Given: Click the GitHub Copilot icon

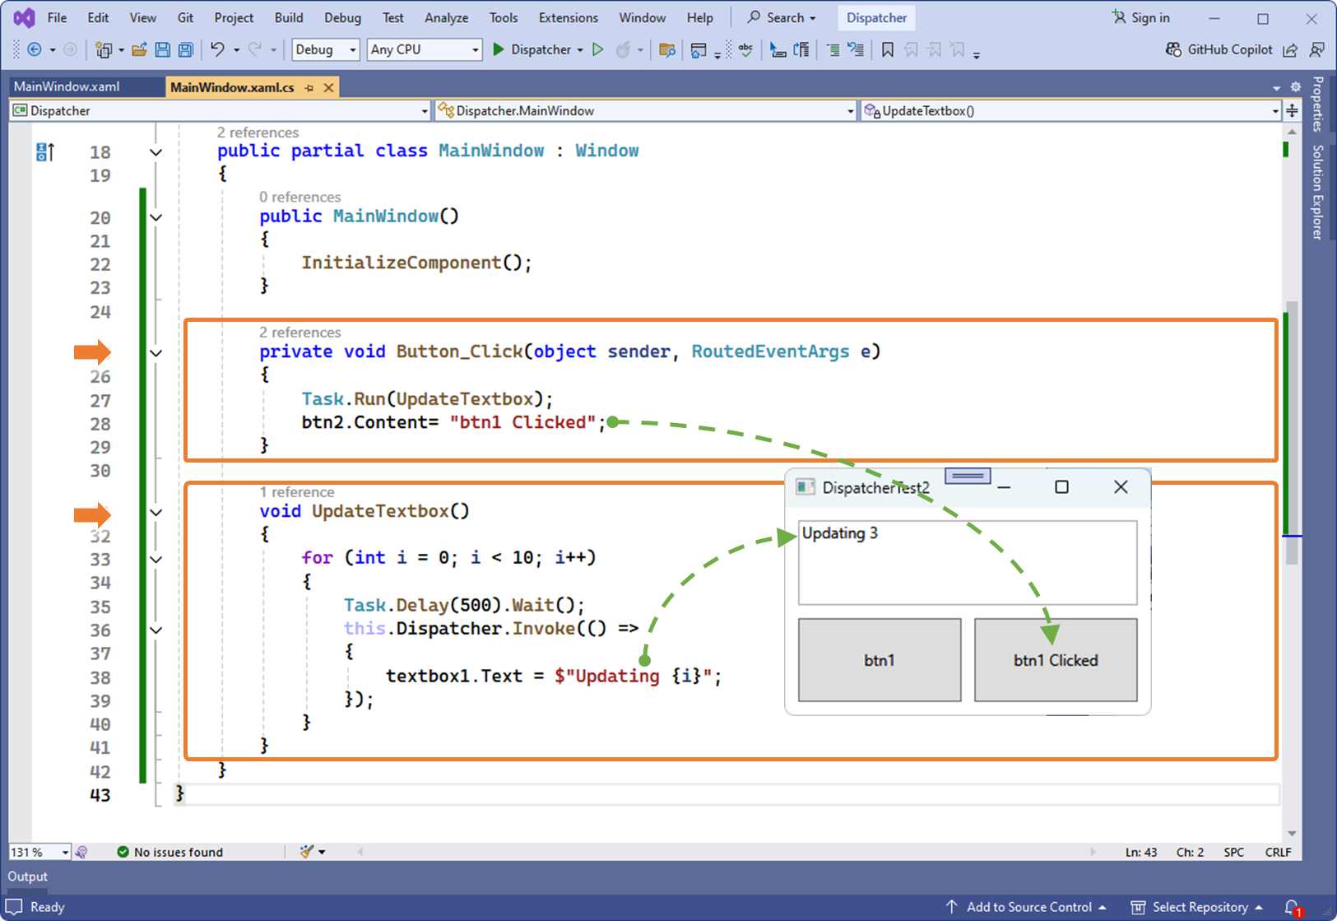Looking at the screenshot, I should click(1173, 49).
